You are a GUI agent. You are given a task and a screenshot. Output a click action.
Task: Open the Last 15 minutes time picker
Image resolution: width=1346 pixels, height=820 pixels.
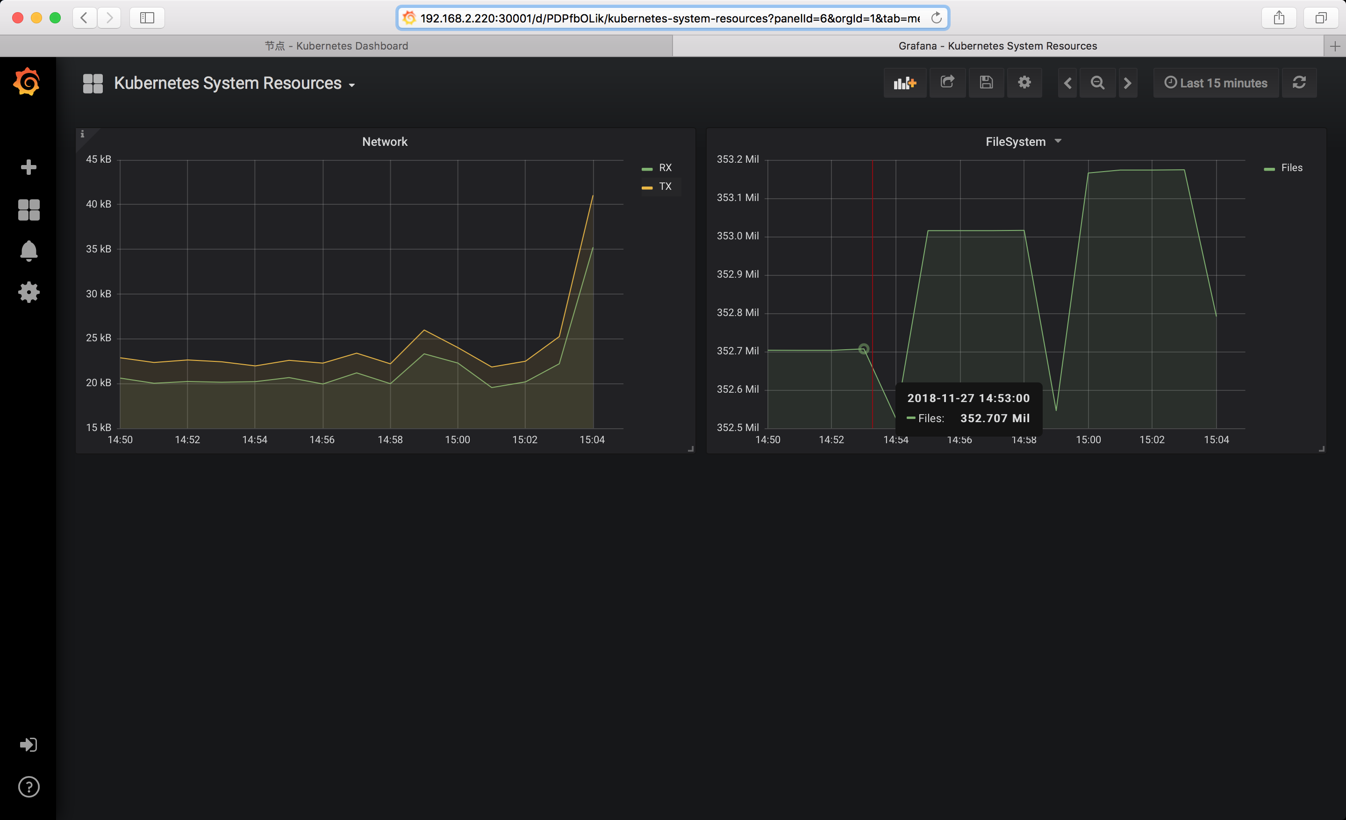click(1216, 83)
